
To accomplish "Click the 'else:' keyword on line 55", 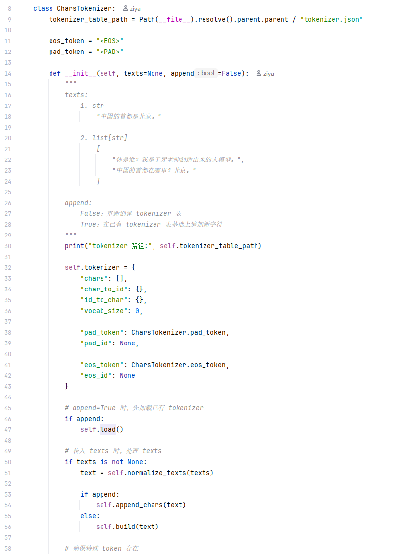I will click(90, 516).
